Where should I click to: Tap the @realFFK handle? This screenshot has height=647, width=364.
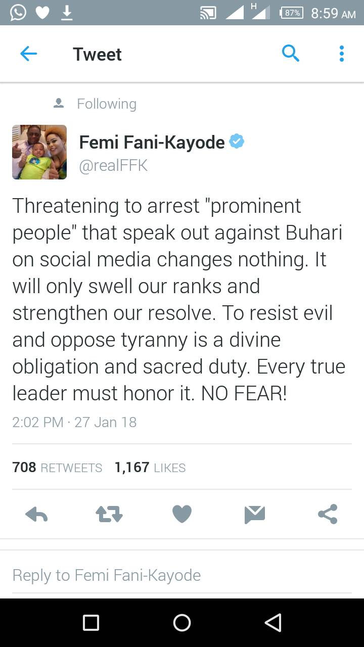pos(113,165)
